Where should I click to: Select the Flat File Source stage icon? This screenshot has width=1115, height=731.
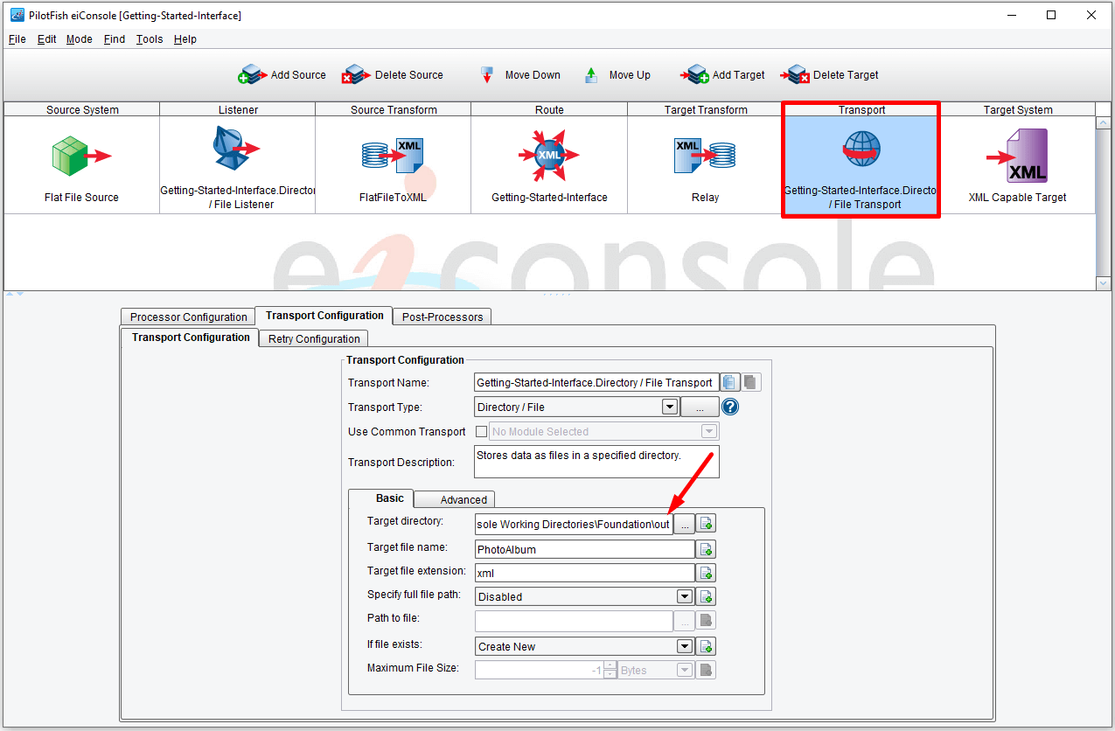(x=81, y=157)
